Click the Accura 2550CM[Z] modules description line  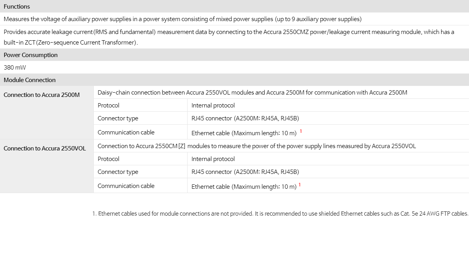pos(257,146)
